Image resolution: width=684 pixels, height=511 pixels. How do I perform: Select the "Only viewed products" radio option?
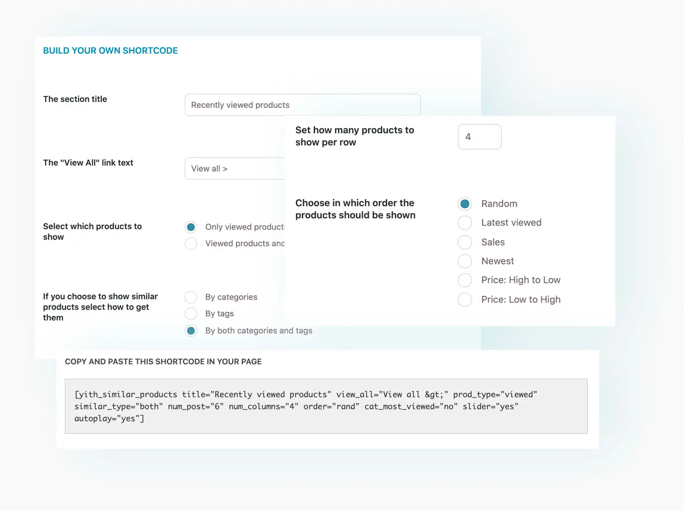coord(191,227)
